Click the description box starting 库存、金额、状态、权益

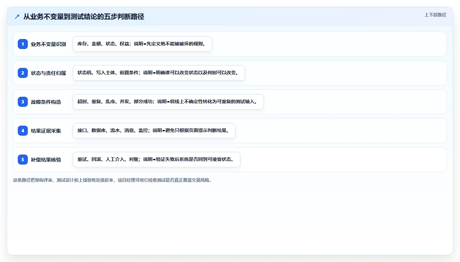tap(142, 44)
